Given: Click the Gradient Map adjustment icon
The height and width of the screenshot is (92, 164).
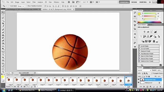Looking at the screenshot, I should coord(153,41).
